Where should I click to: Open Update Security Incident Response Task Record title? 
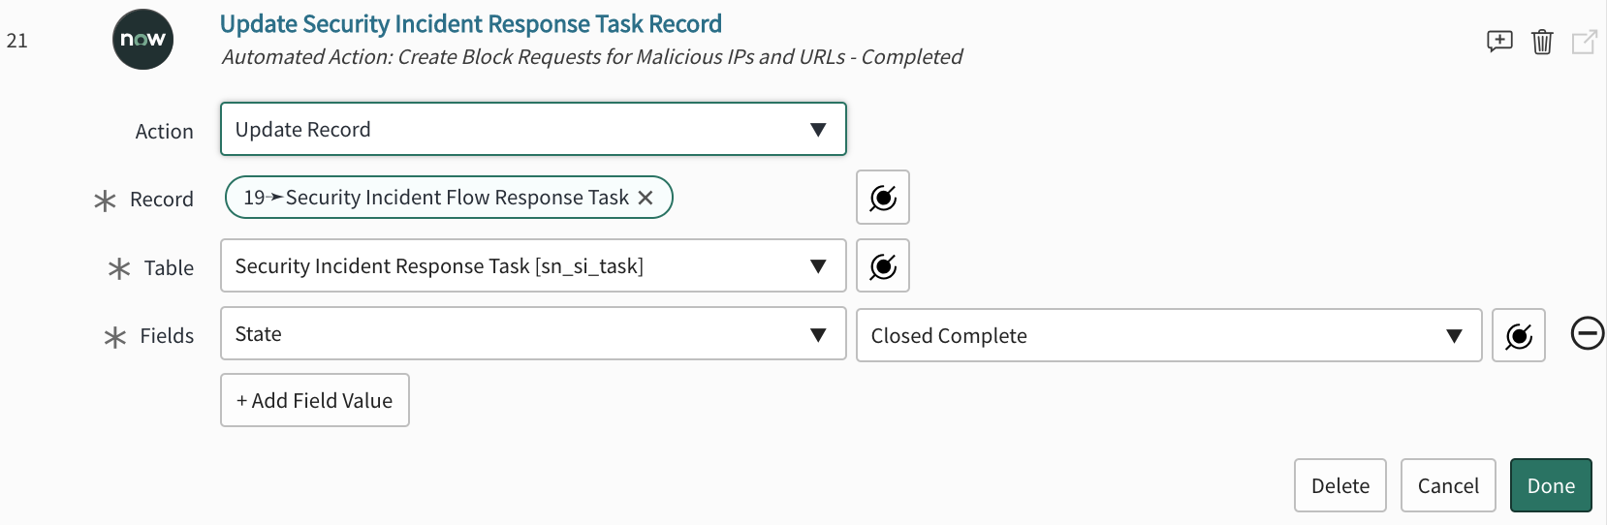[471, 23]
